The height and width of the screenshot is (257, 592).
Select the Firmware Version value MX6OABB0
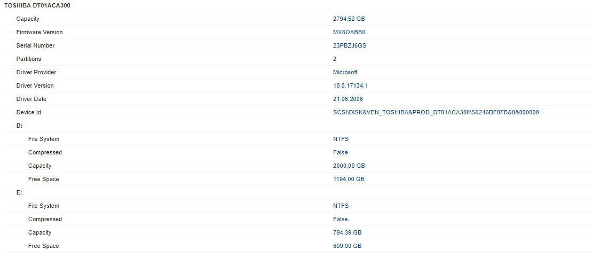coord(349,32)
